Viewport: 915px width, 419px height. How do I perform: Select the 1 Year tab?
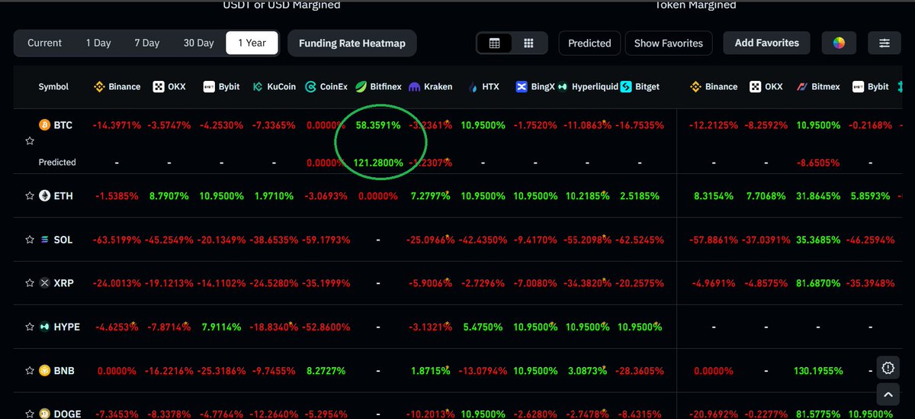252,43
